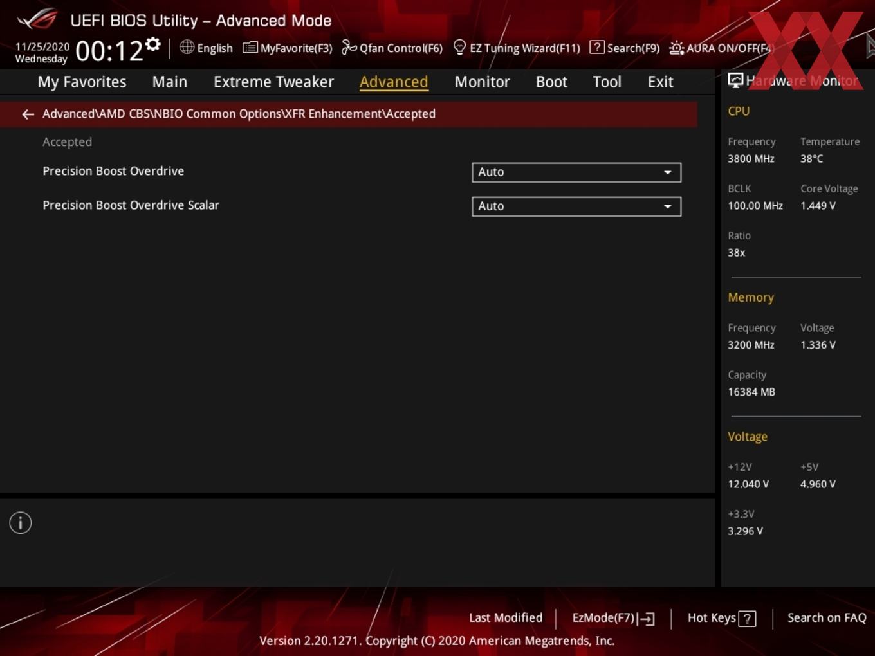Click Capacity value 16384 MB
Screen dimensions: 875x656
(x=751, y=392)
